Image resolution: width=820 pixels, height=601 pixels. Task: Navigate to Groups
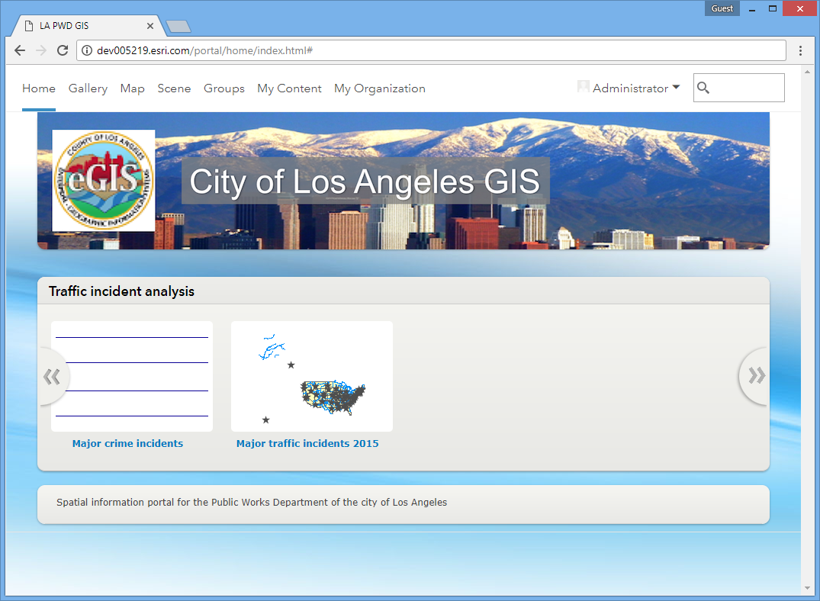[x=224, y=88]
